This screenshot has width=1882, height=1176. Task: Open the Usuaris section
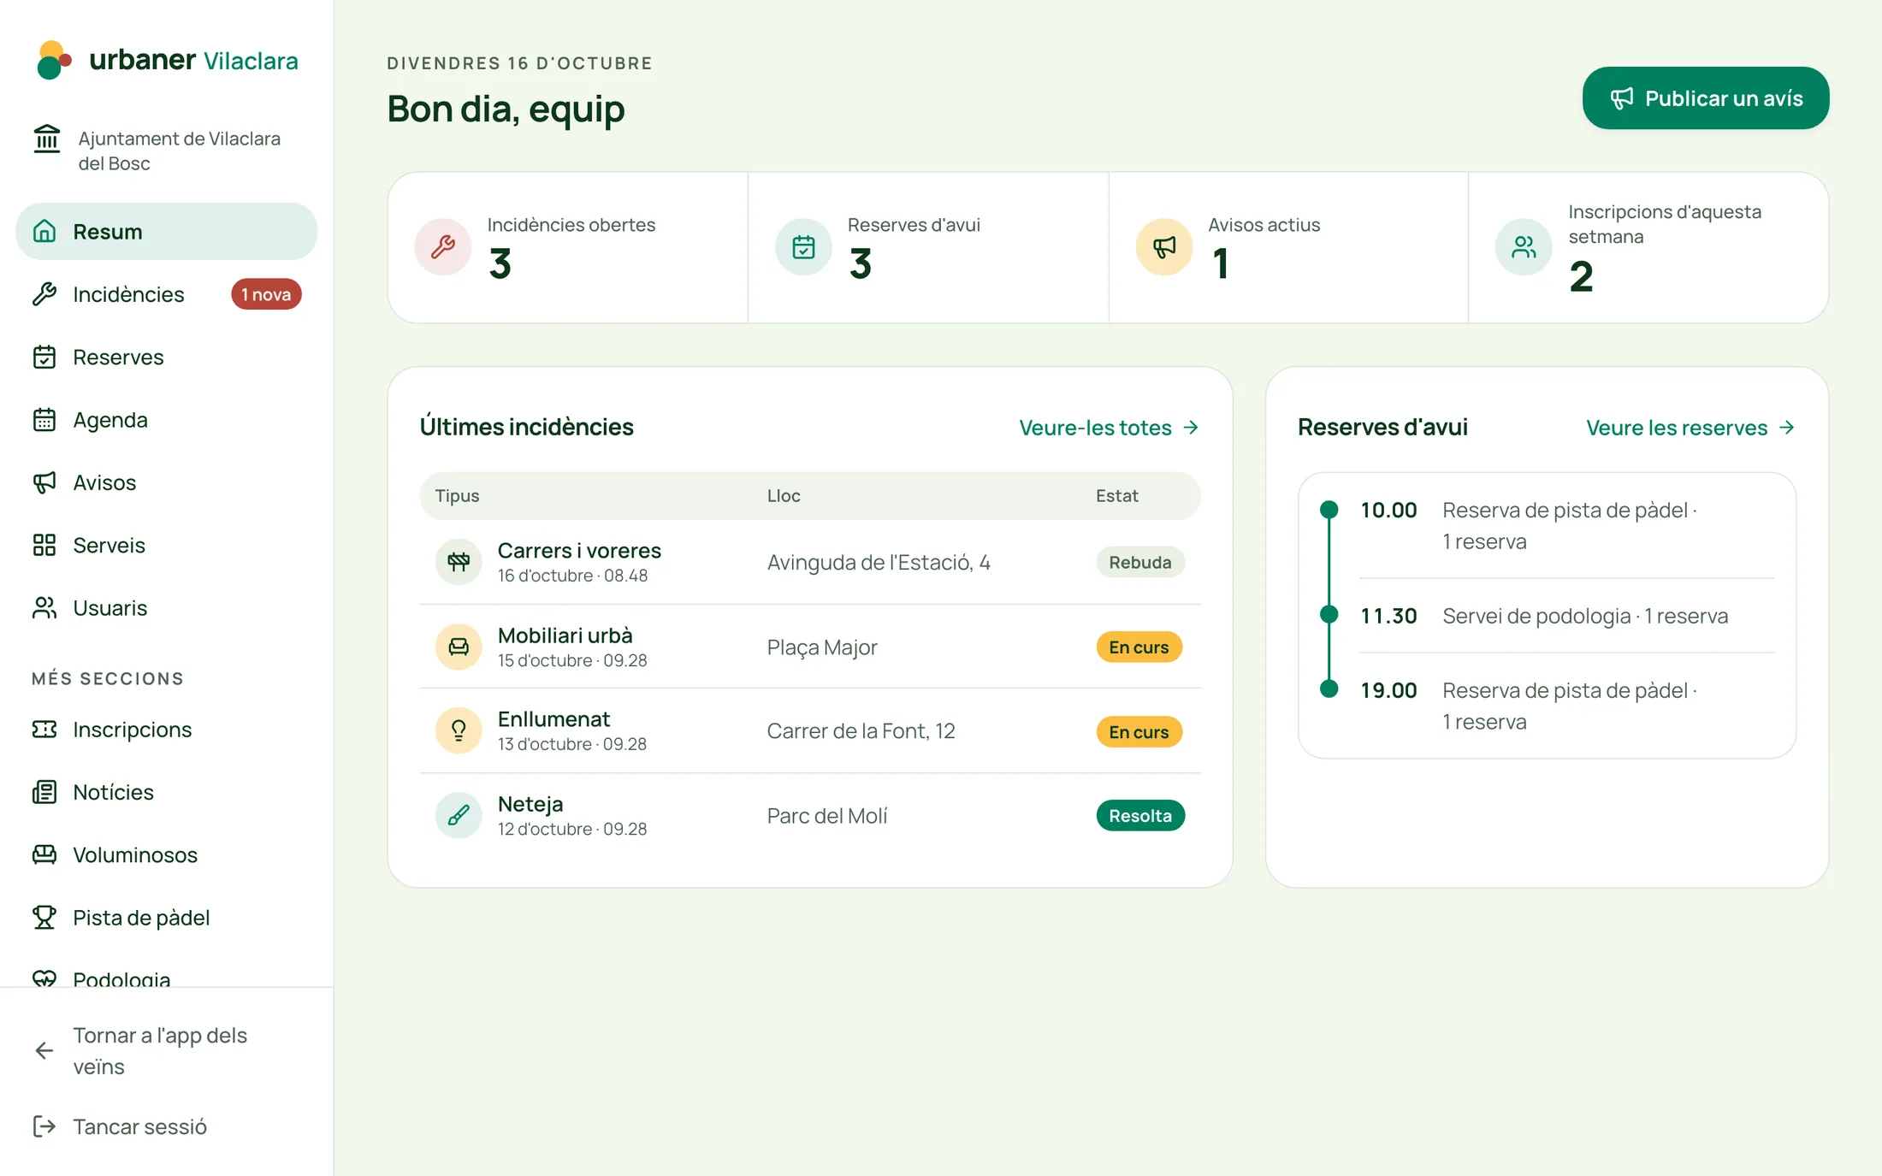pyautogui.click(x=166, y=608)
